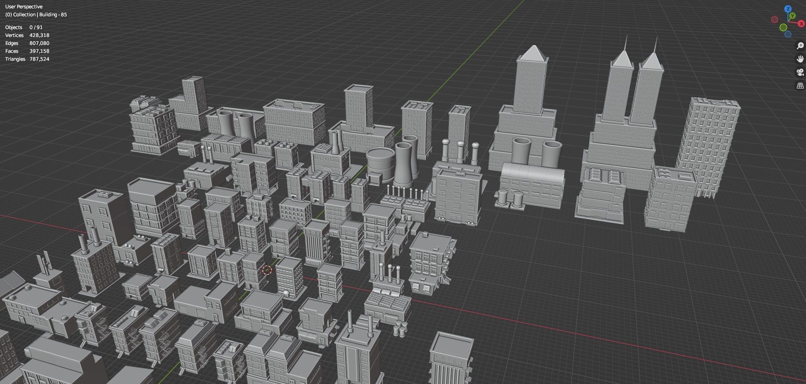Click the negative Y axis gizmo circle
The width and height of the screenshot is (806, 384).
tap(783, 27)
